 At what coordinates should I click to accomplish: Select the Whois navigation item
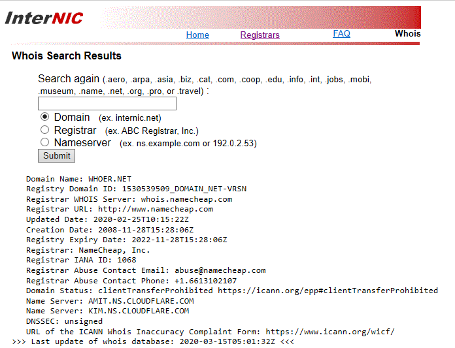(408, 33)
